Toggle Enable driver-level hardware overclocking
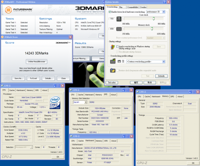 [110, 12]
